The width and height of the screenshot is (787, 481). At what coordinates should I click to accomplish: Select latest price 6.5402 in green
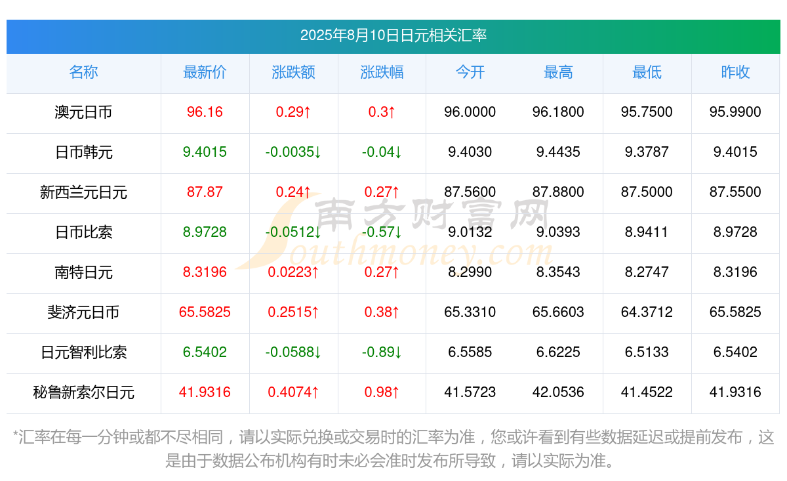point(205,352)
